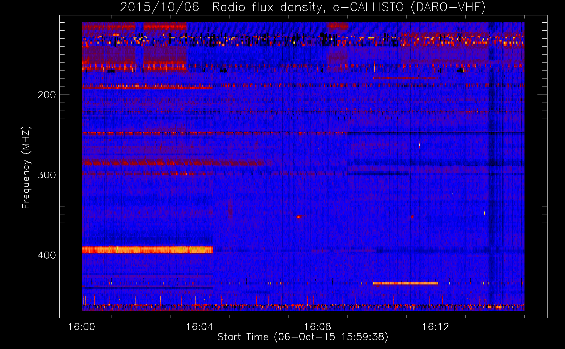565x349 pixels.
Task: Click the 200 frequency tick label
Action: click(47, 95)
